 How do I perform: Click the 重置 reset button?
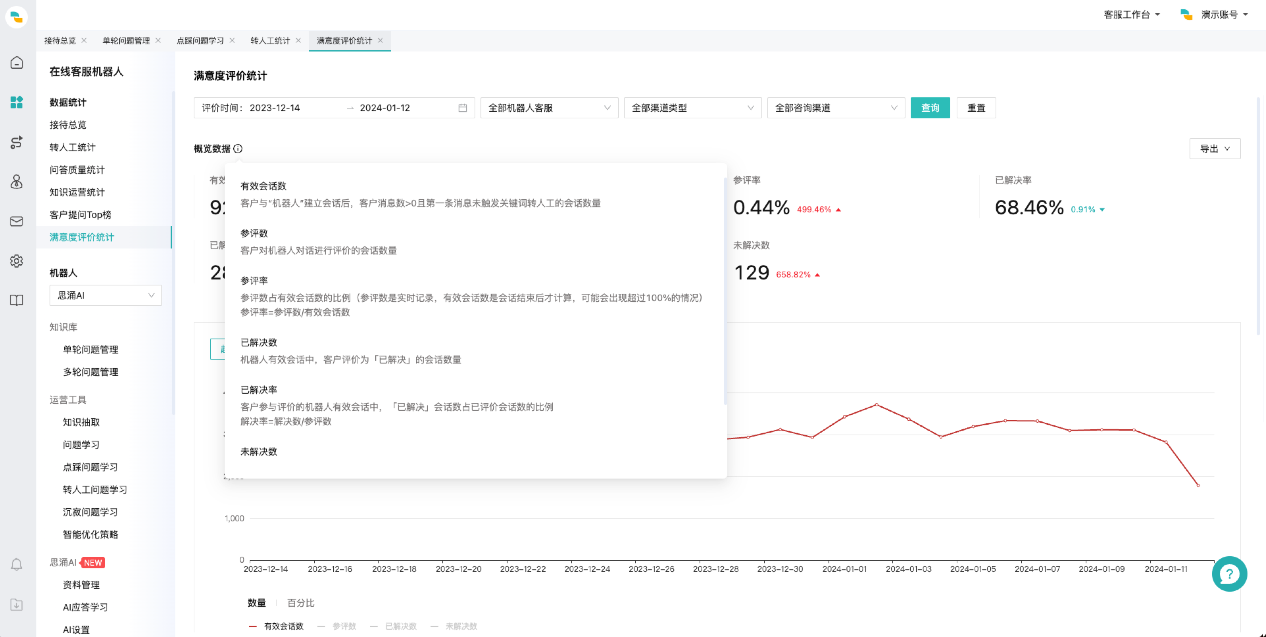coord(976,108)
